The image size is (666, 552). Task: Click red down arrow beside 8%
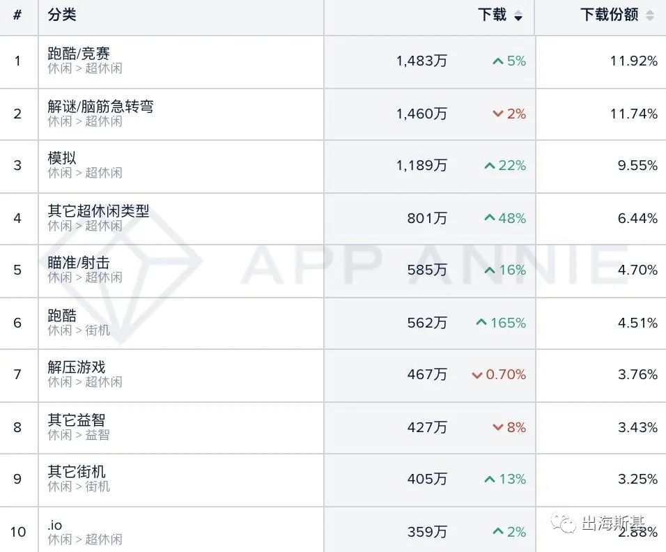[x=497, y=427]
